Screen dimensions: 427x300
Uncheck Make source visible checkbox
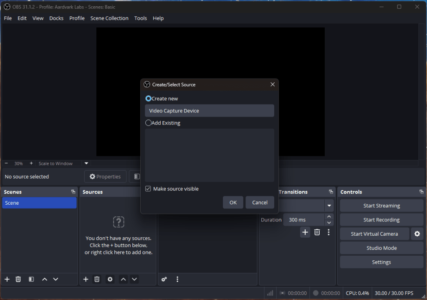pyautogui.click(x=148, y=189)
